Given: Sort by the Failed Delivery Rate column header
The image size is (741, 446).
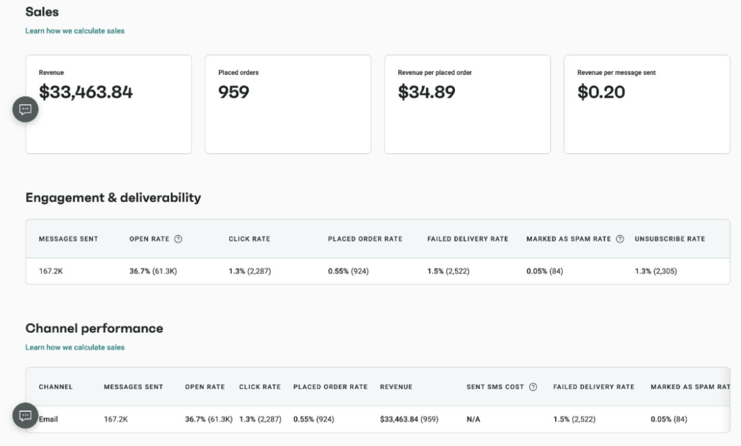Looking at the screenshot, I should pyautogui.click(x=468, y=239).
